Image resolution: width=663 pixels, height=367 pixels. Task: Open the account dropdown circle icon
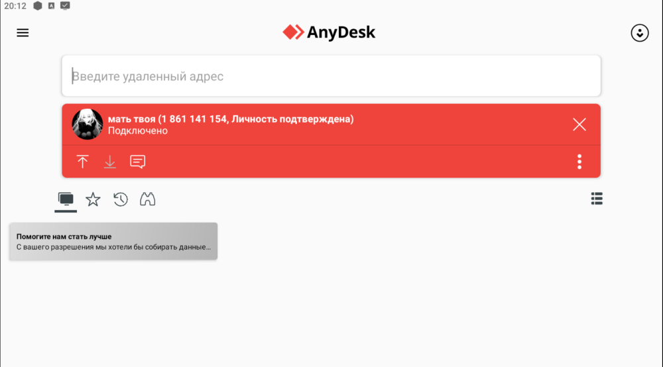[640, 33]
